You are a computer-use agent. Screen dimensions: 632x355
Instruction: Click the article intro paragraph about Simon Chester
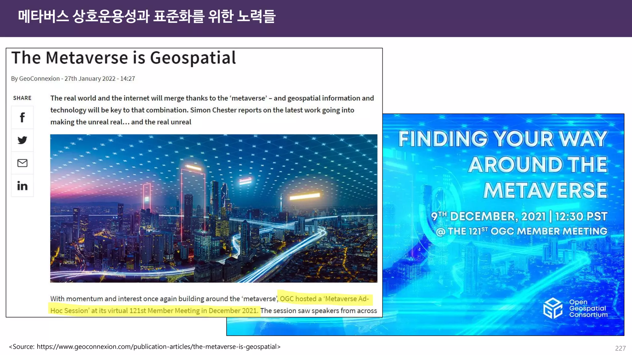pyautogui.click(x=212, y=110)
